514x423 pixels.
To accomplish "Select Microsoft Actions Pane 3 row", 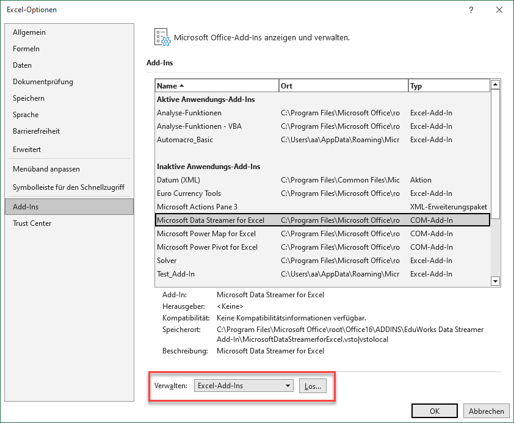I will click(x=322, y=207).
